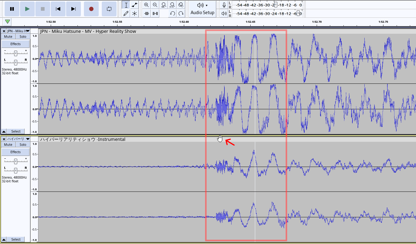
Task: Adjust pan slider of JPN - Miku track
Action: tap(15, 63)
